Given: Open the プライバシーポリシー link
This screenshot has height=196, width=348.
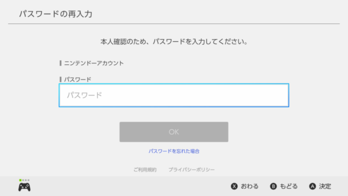Looking at the screenshot, I should point(191,170).
